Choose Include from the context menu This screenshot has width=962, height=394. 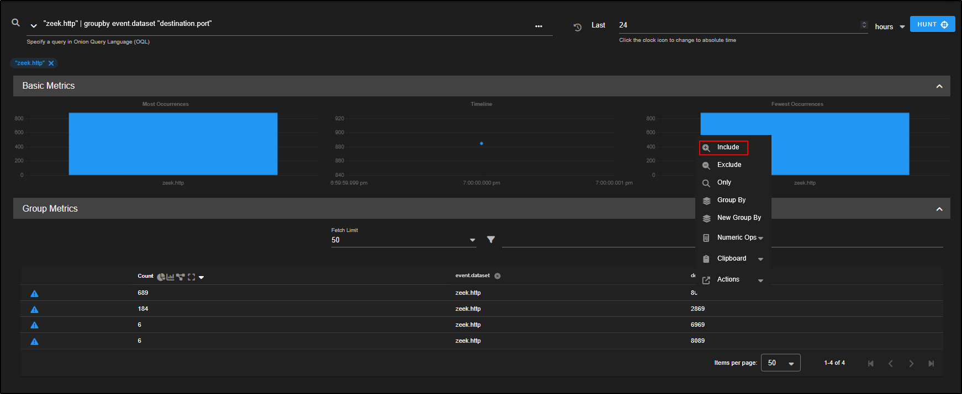[727, 148]
